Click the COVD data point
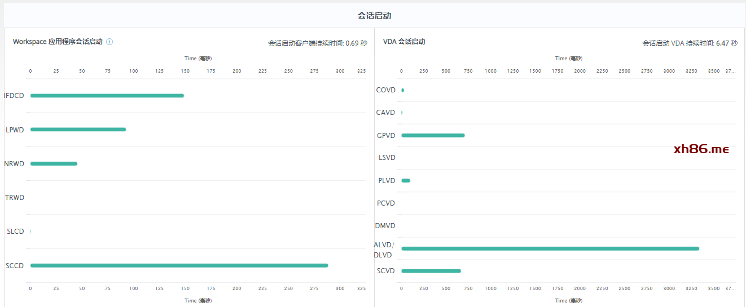Image resolution: width=746 pixels, height=307 pixels. point(402,90)
